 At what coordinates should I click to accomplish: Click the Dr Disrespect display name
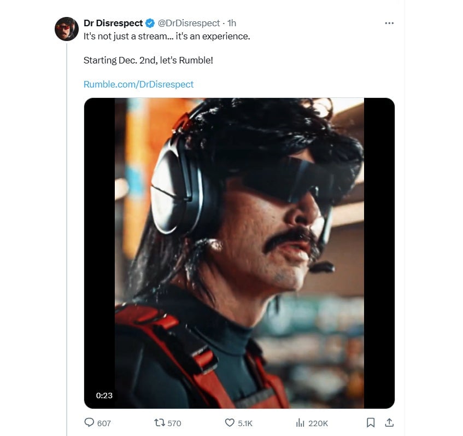[113, 23]
